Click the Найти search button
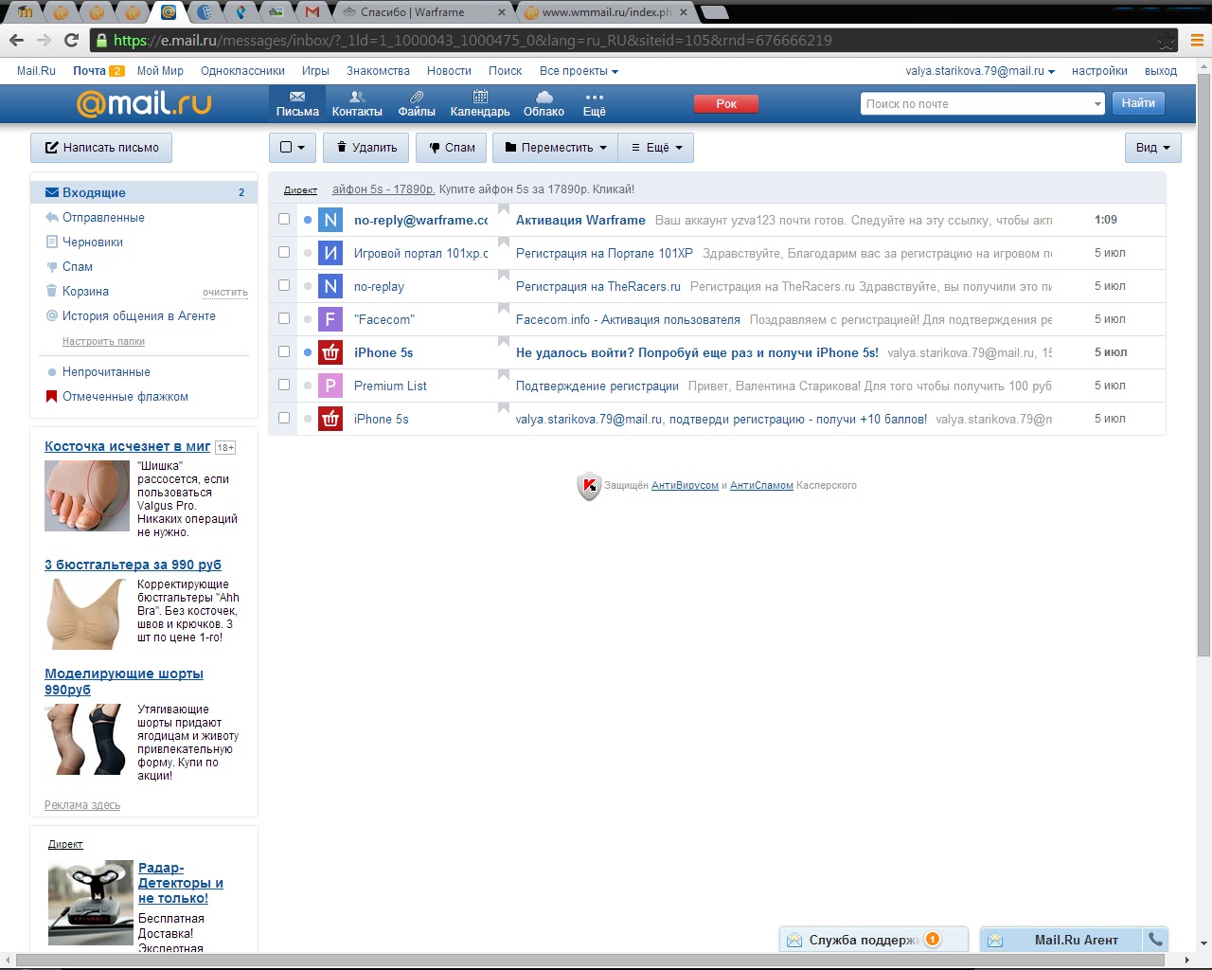Image resolution: width=1212 pixels, height=970 pixels. pos(1138,103)
